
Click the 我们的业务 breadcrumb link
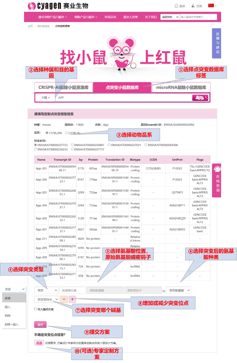(43, 26)
